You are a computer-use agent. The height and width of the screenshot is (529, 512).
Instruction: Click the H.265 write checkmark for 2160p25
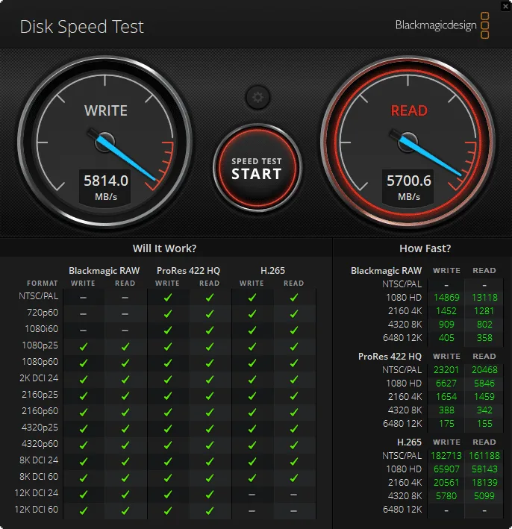252,395
